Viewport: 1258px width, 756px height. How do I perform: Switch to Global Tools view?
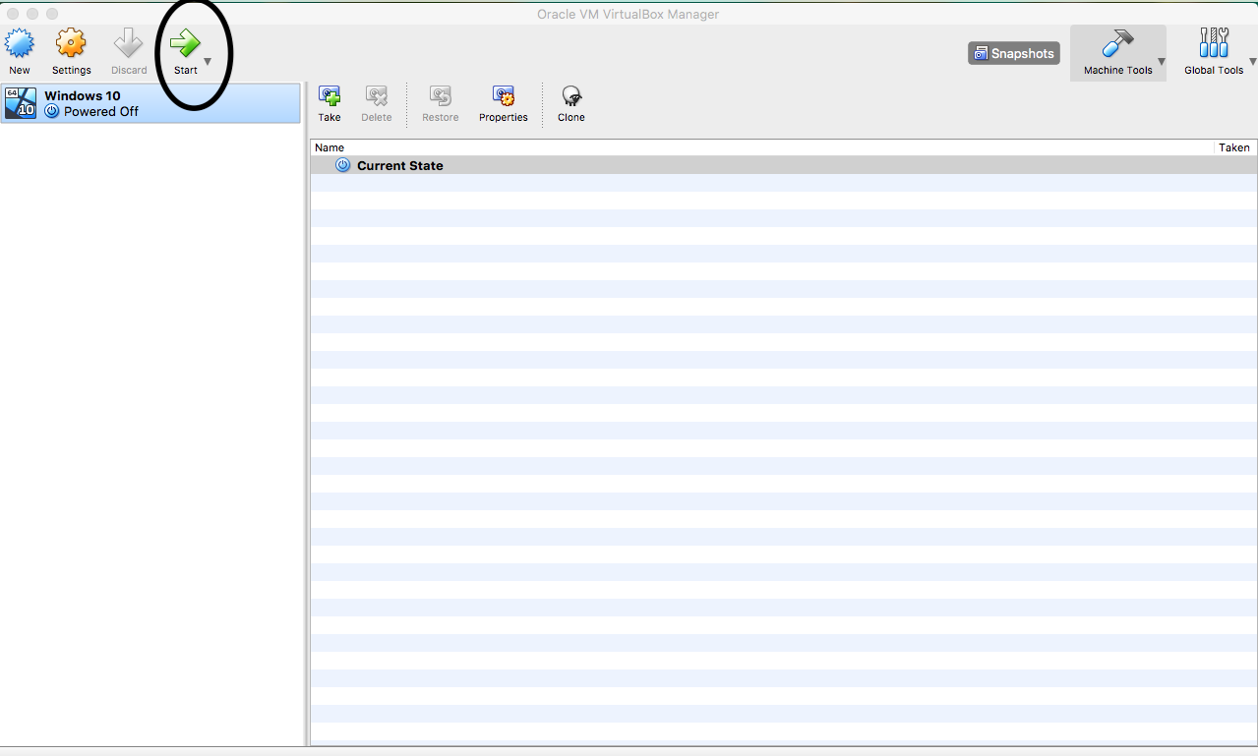1213,49
